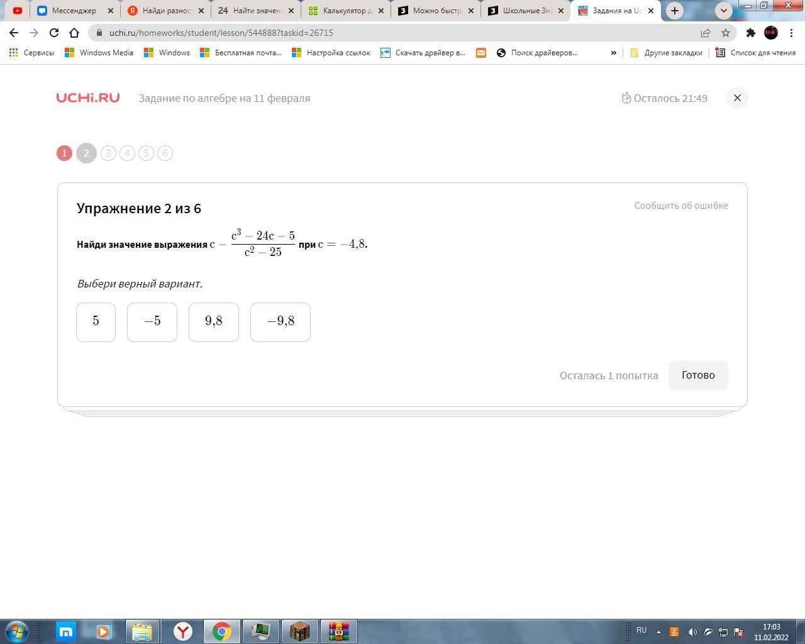
Task: Click the browser reload page icon
Action: pyautogui.click(x=54, y=33)
